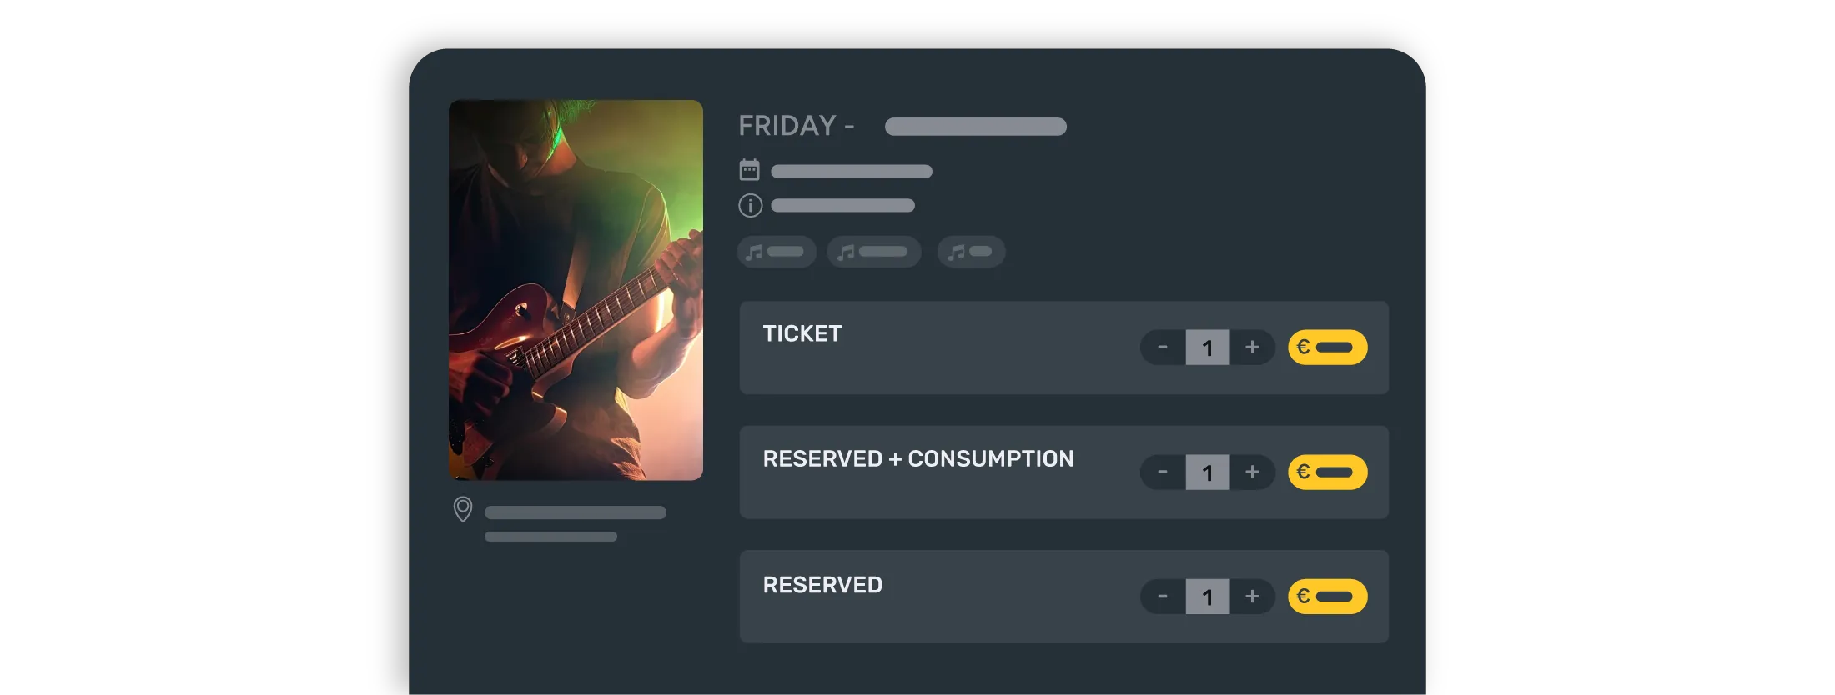Image resolution: width=1835 pixels, height=695 pixels.
Task: Click the euro price button for Reserved + Consumption
Action: click(x=1327, y=472)
